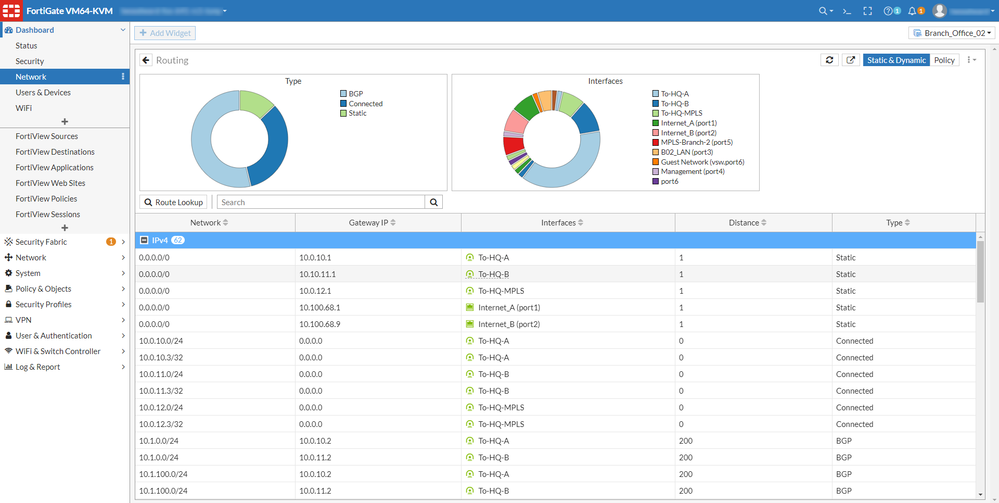Go back using the Routing widget back arrow
This screenshot has width=999, height=503.
click(x=146, y=60)
